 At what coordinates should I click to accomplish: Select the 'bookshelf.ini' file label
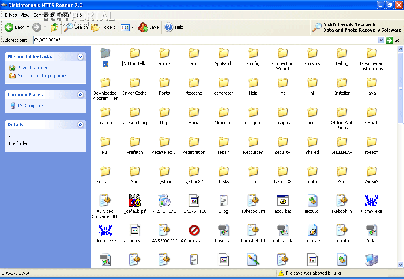tap(253, 241)
